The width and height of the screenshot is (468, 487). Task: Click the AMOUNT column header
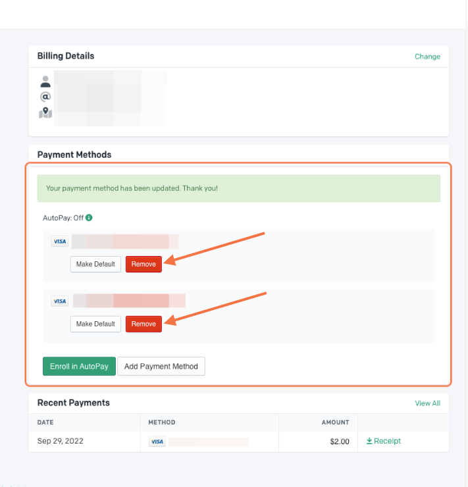tap(336, 423)
